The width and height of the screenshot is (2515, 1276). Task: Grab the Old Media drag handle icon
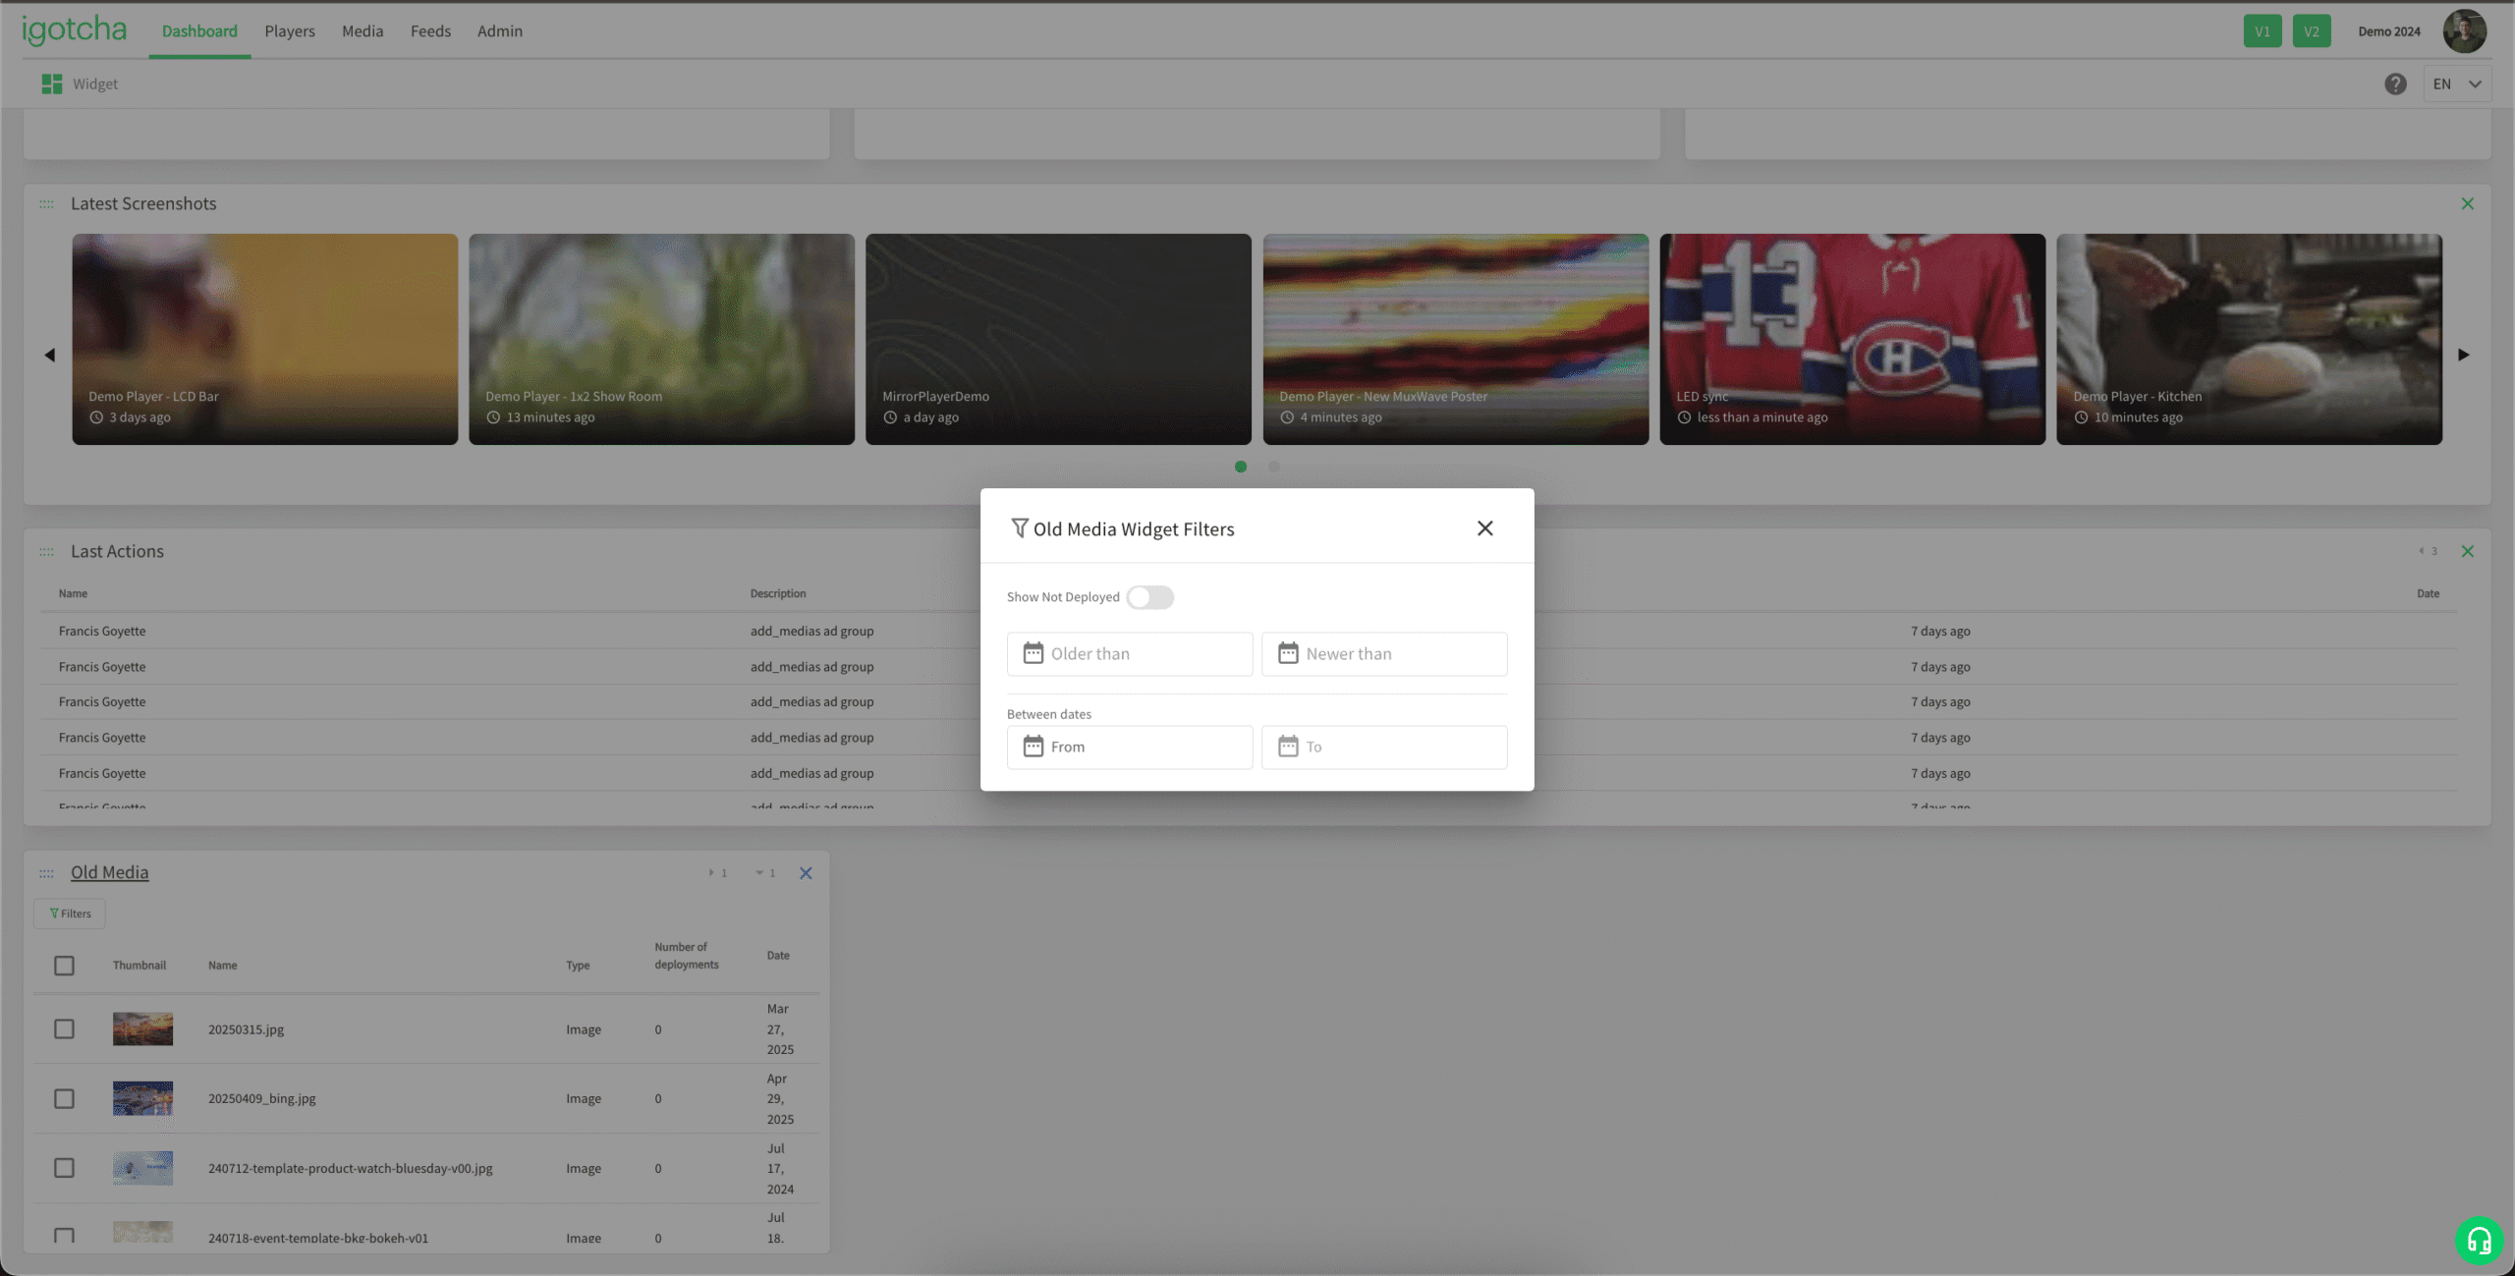pos(46,873)
